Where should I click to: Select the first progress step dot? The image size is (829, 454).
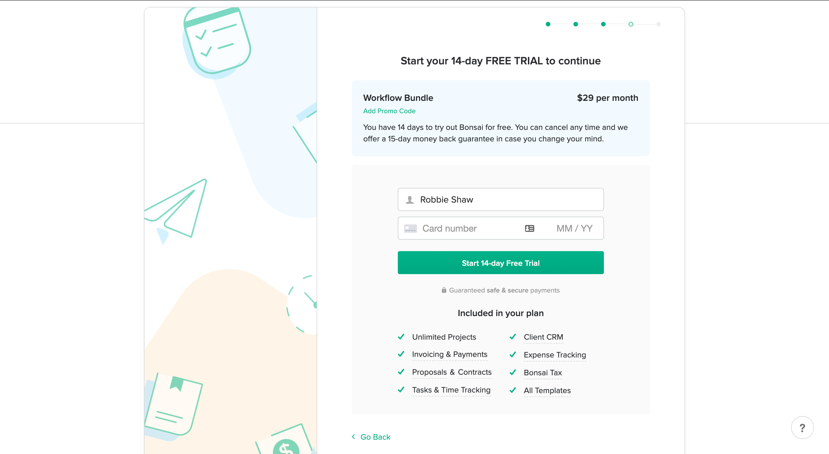548,24
